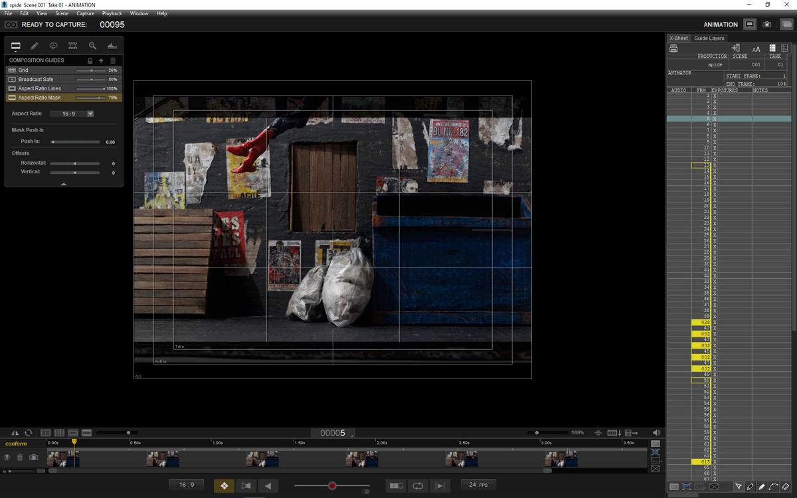This screenshot has height=498, width=797.
Task: Switch to the Cinematography camera workspace icon
Action: (767, 25)
